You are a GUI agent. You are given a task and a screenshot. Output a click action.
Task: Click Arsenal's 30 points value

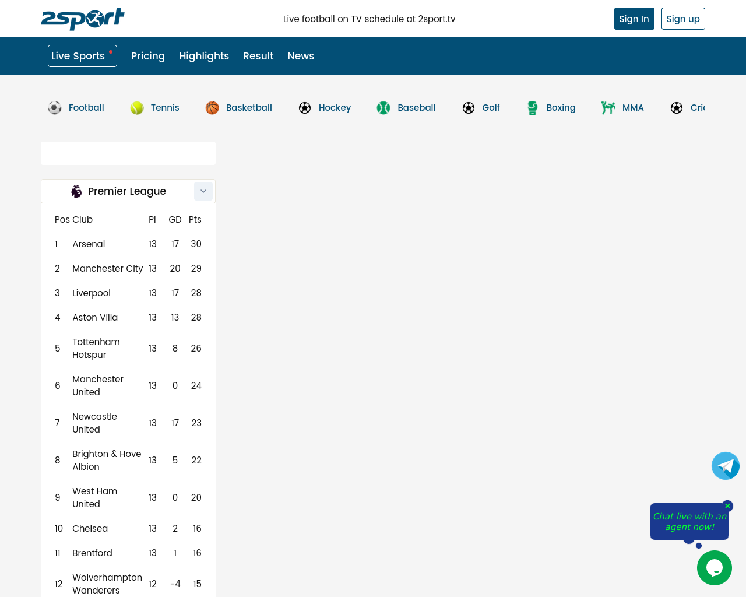(196, 244)
